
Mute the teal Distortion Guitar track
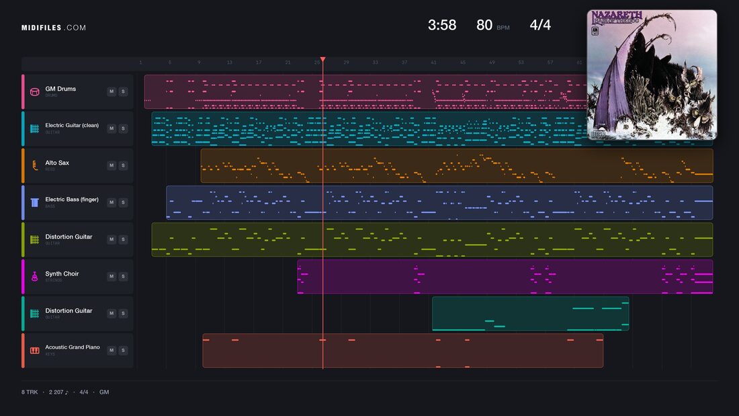point(112,313)
